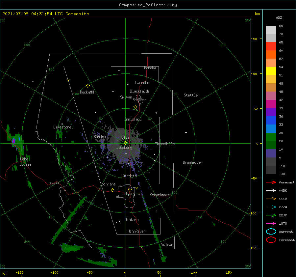The height and width of the screenshot is (277, 296).
Task: Click the dBZ legend heading
Action: tap(279, 18)
